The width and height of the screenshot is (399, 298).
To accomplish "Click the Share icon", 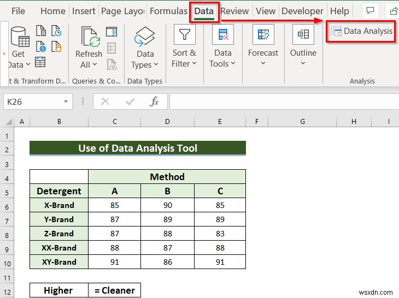I will pyautogui.click(x=394, y=11).
